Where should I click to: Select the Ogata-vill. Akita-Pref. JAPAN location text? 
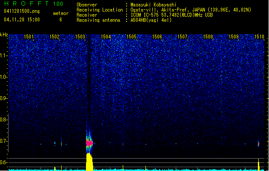[191, 10]
